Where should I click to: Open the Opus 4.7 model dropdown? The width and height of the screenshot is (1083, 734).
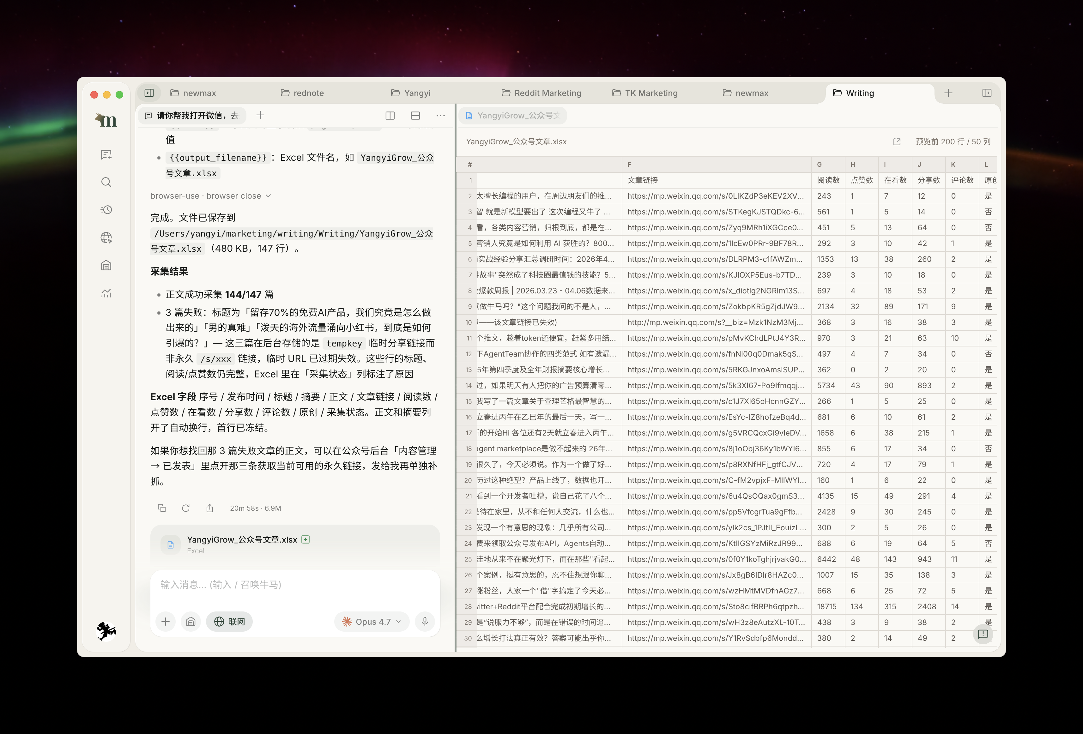click(x=372, y=621)
